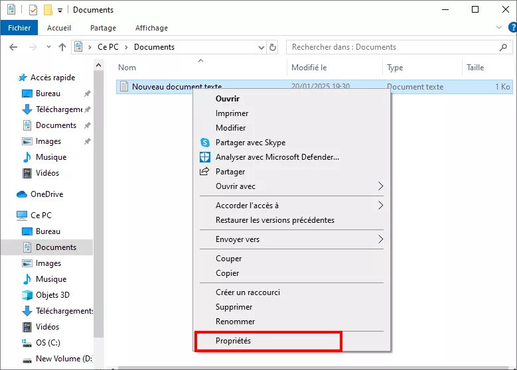Sort by the Nom column header
The image size is (517, 370).
[x=201, y=68]
